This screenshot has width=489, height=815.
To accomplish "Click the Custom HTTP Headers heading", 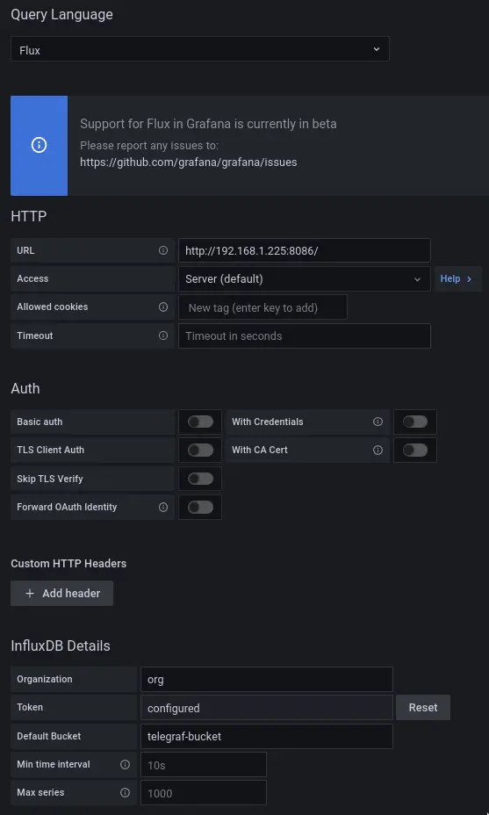I will coord(68,564).
